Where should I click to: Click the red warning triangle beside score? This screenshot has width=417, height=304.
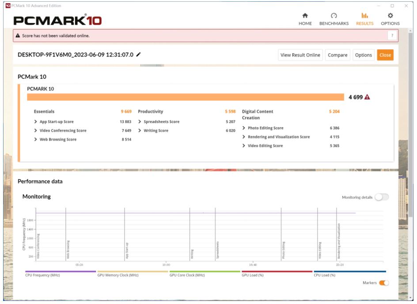(x=367, y=98)
